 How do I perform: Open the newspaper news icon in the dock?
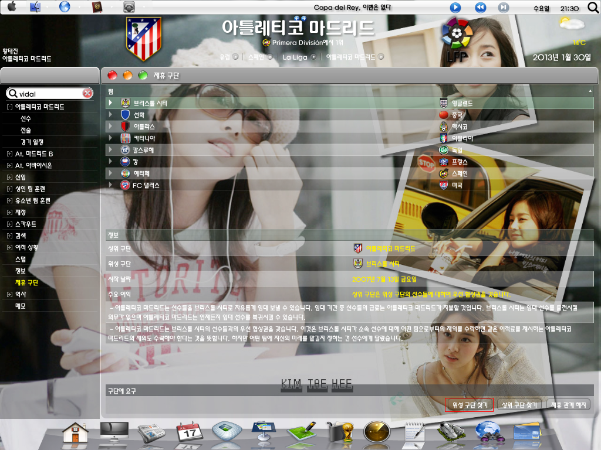[151, 434]
